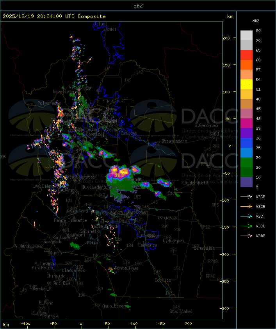The width and height of the screenshot is (276, 329).
Task: Pick the magenta 39-42 dBZ swatch
Action: 246,123
